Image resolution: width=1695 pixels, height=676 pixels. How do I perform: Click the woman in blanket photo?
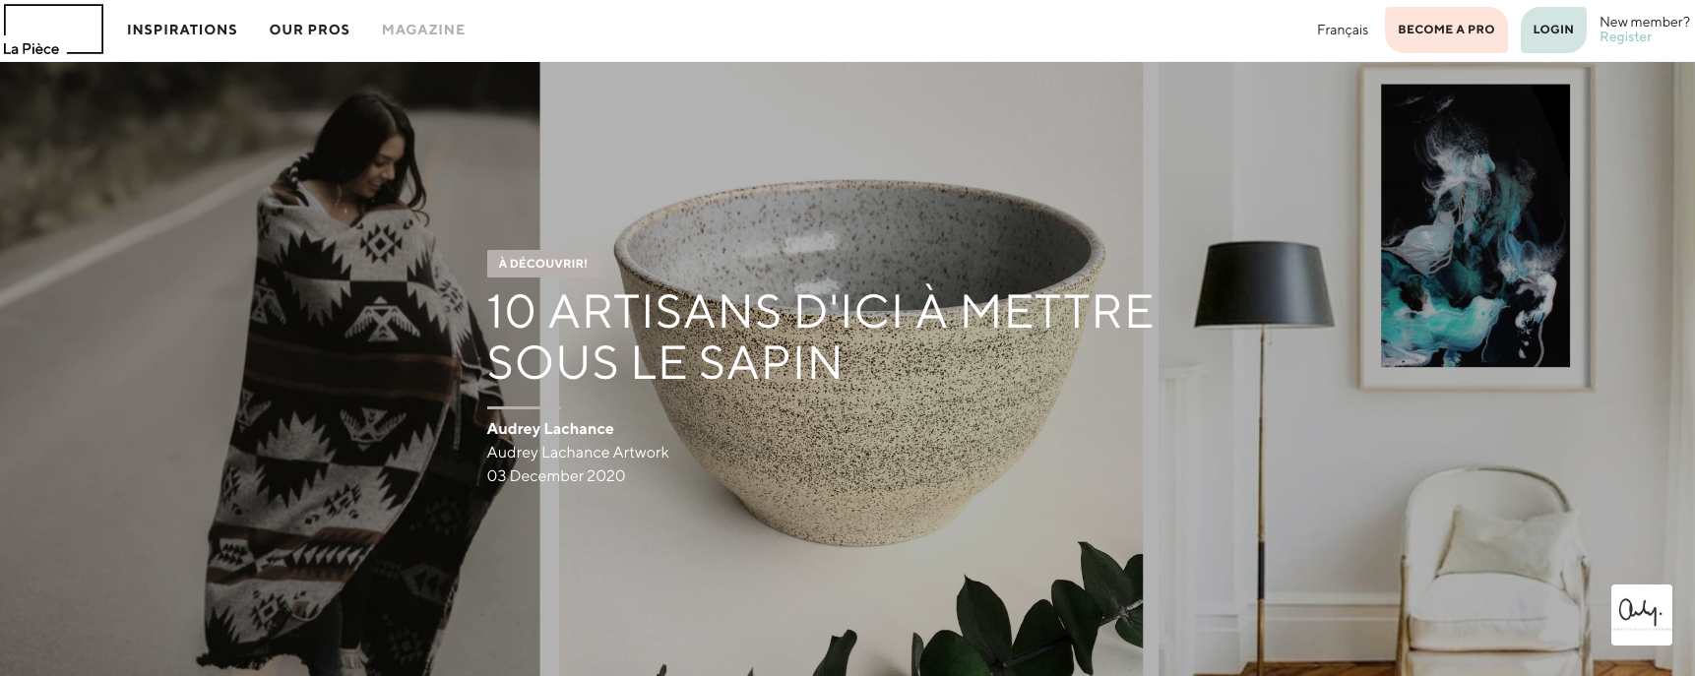click(x=270, y=369)
